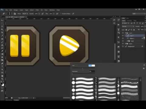Expand the back layer group
This screenshot has width=146, height=109.
point(127,41)
